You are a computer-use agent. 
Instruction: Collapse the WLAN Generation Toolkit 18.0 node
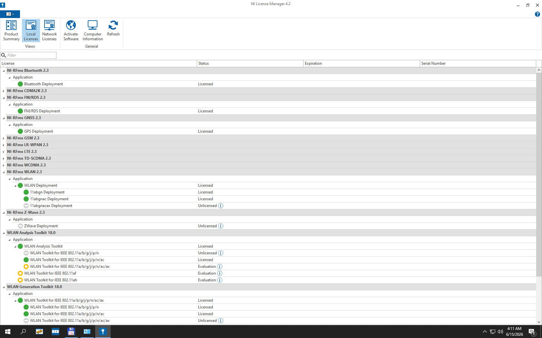pos(4,287)
